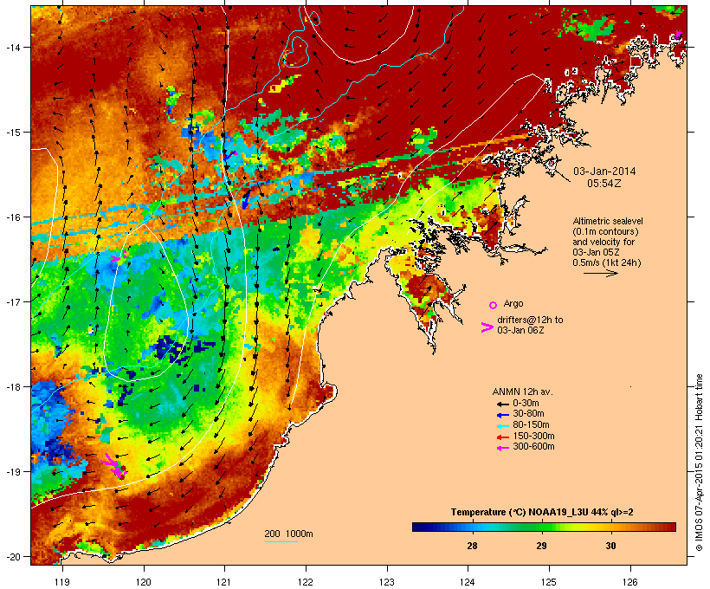Click the cyan 200m depth contour legend line
Viewport: 710px width, 589px height.
[x=281, y=541]
